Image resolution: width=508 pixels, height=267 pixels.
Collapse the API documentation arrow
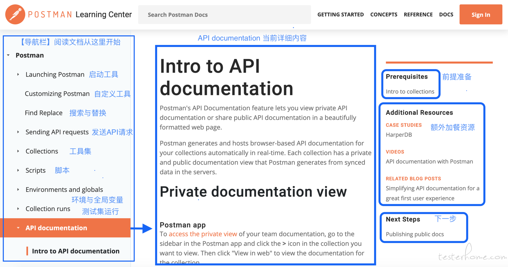click(18, 228)
